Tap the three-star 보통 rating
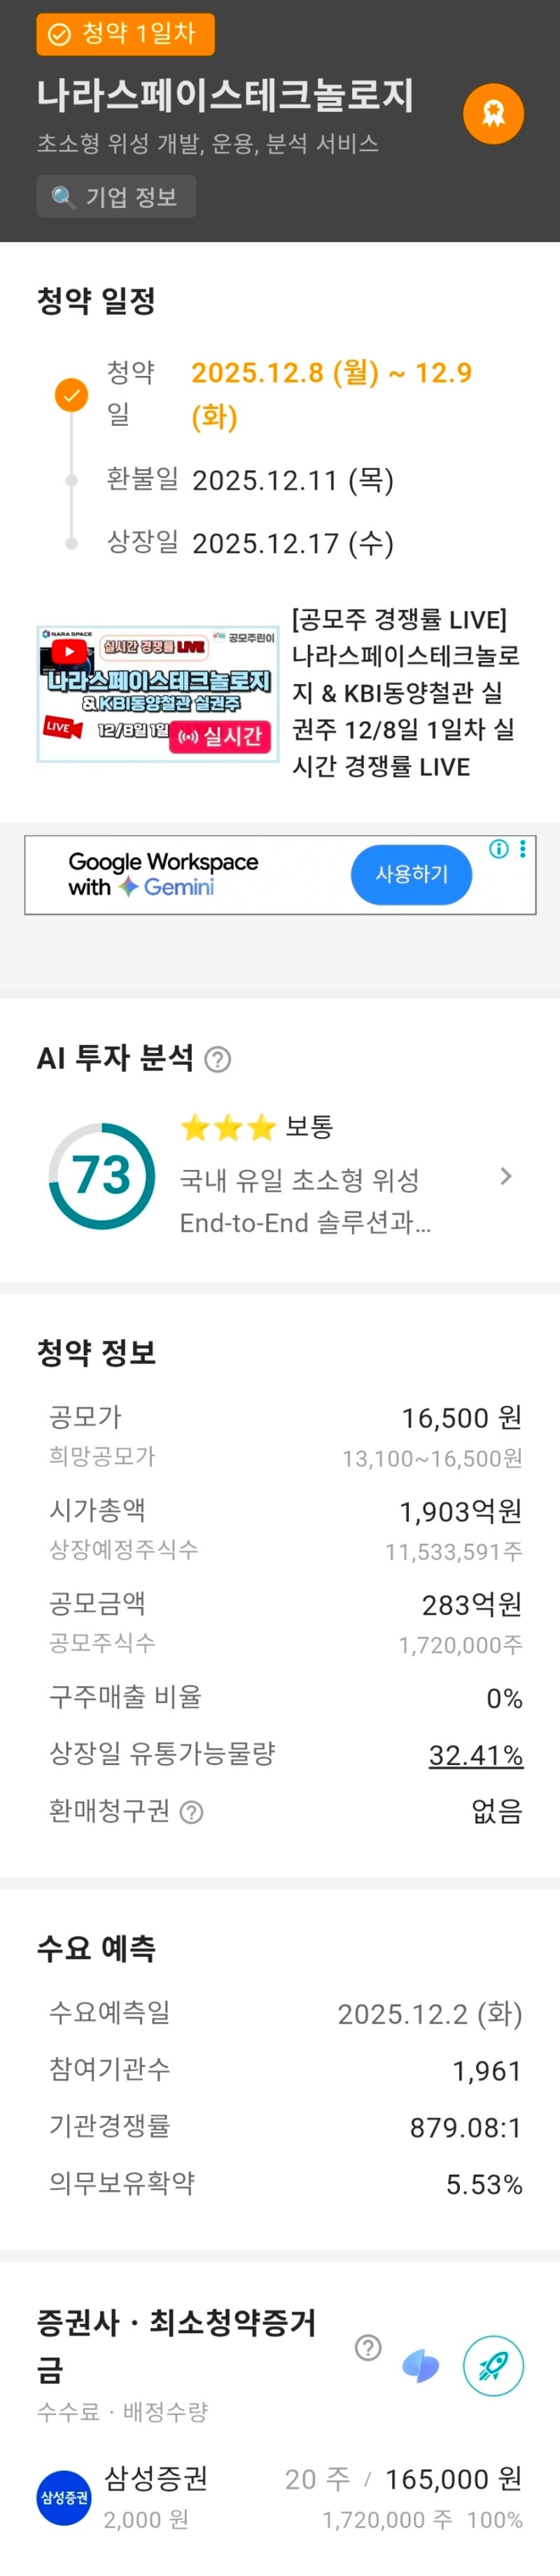The image size is (560, 2576). click(x=256, y=1128)
